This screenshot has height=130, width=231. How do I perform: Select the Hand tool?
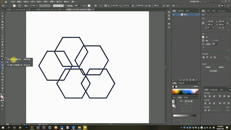coord(3,88)
